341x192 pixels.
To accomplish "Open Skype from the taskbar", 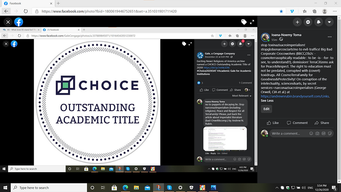I will pyautogui.click(x=169, y=188).
